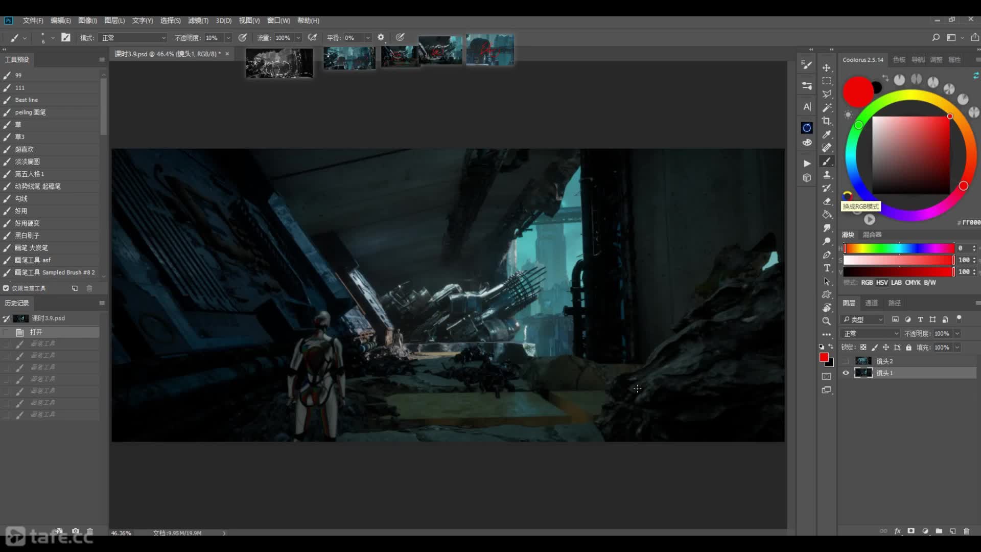This screenshot has height=552, width=981.
Task: Click the saturation slider bar
Action: point(899,260)
